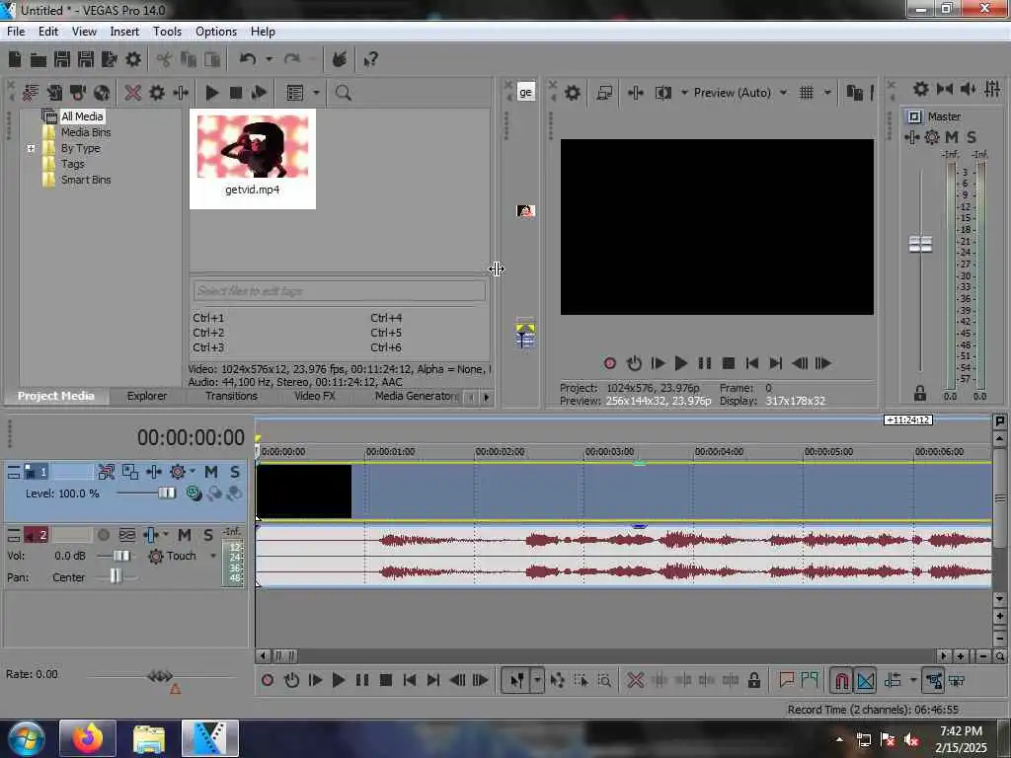
Task: Open File Explorer from the taskbar
Action: (149, 738)
